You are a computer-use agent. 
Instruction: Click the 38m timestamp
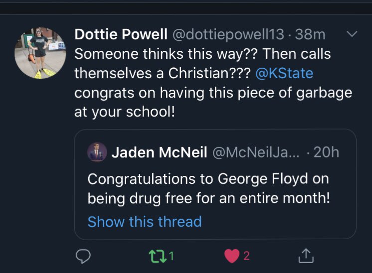(x=310, y=34)
